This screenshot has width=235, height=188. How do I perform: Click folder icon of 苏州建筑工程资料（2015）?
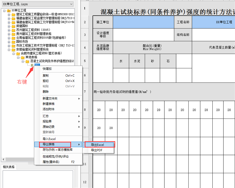click(x=13, y=30)
